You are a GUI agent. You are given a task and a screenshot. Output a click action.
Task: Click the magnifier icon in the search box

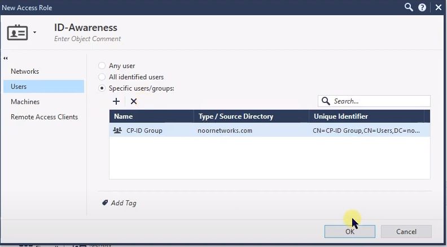[326, 101]
